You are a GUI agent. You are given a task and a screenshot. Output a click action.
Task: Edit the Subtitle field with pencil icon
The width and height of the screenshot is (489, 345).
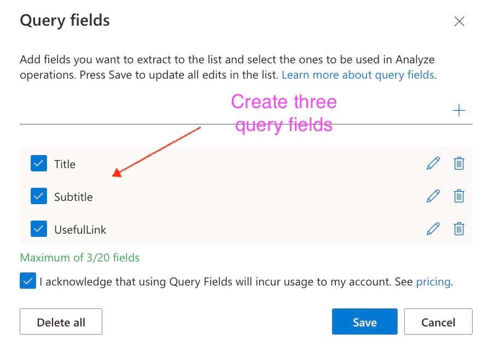[433, 196]
